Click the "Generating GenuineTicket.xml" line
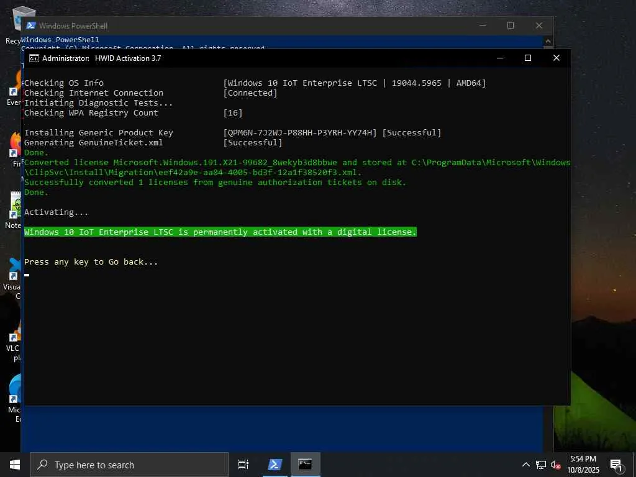 (x=93, y=143)
